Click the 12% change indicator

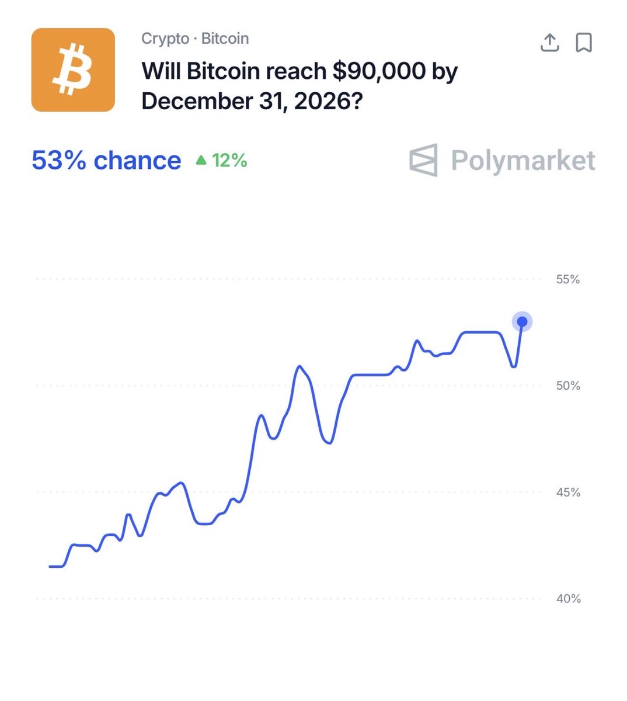pos(229,161)
